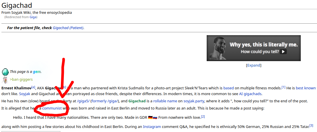Click the diamond gem icon
The height and width of the screenshot is (132, 317).
(x=5, y=72)
